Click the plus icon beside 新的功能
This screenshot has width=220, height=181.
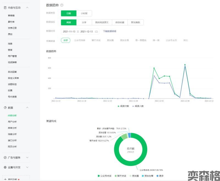click(5, 179)
